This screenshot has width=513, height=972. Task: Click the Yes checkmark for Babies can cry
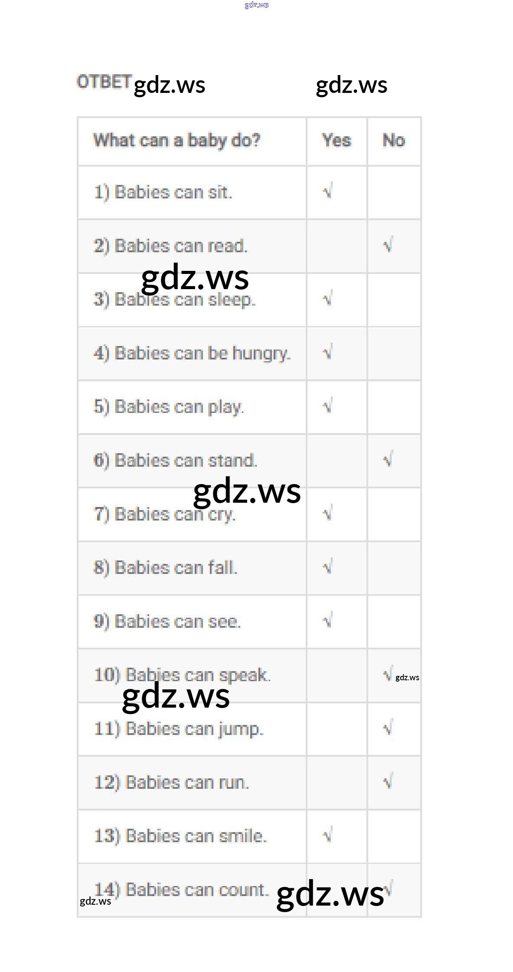pyautogui.click(x=328, y=513)
